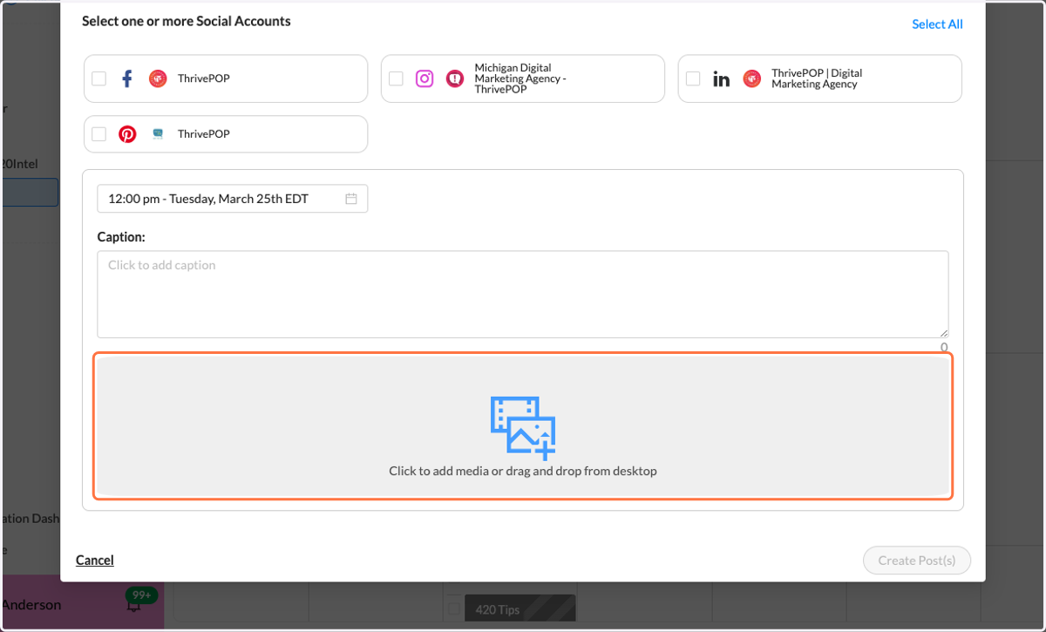Click the ThrivePOP avatar beside LinkedIn logo

pyautogui.click(x=751, y=78)
